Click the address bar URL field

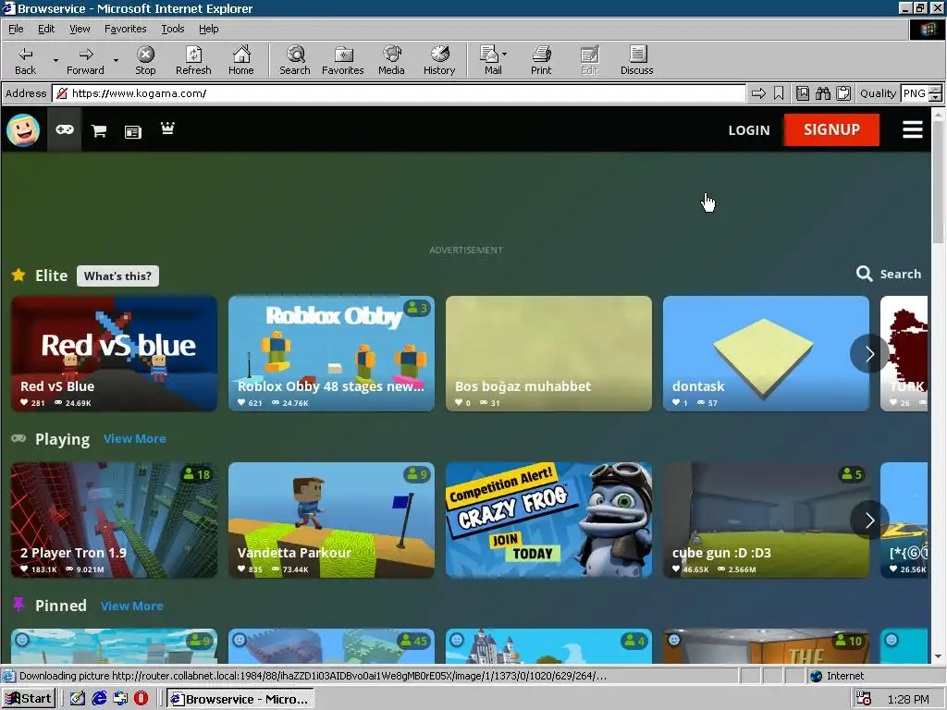pyautogui.click(x=399, y=93)
